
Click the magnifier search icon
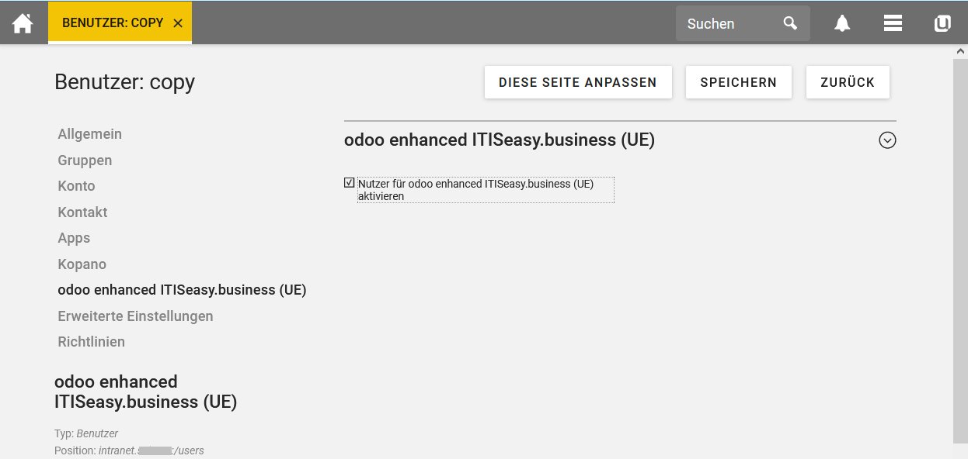point(790,23)
